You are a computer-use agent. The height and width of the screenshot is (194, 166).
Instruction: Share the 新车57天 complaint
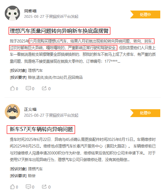tap(46, 187)
